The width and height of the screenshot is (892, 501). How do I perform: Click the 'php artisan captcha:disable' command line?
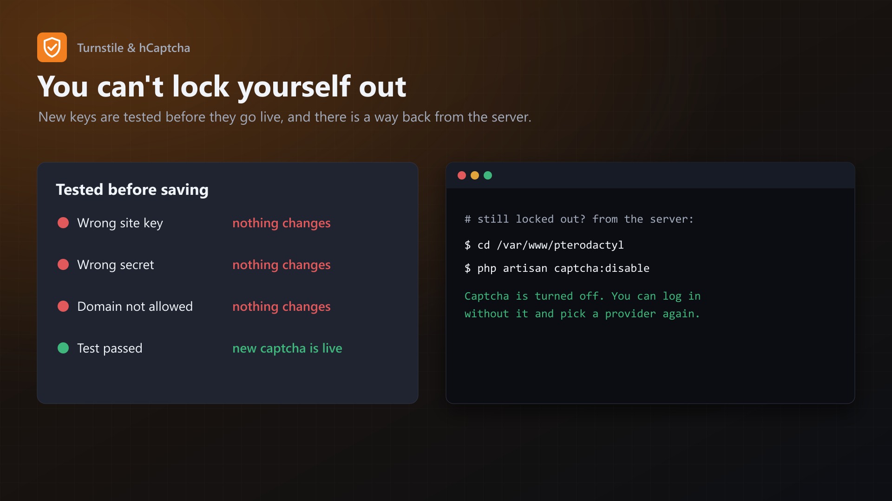(x=557, y=268)
